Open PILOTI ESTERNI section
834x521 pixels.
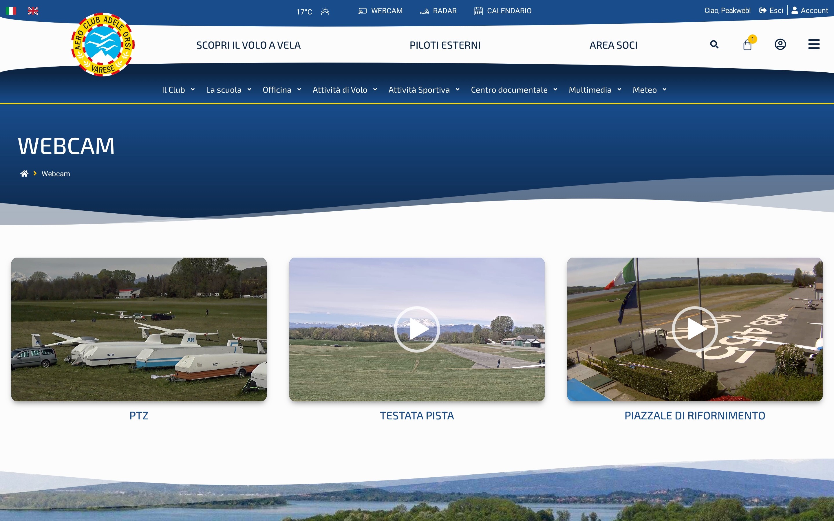click(x=445, y=45)
